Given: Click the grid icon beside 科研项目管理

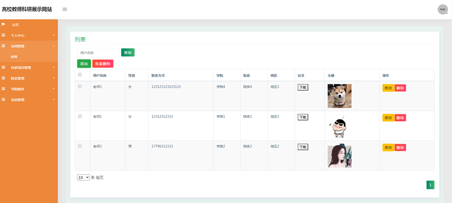Looking at the screenshot, I should pos(4,67).
